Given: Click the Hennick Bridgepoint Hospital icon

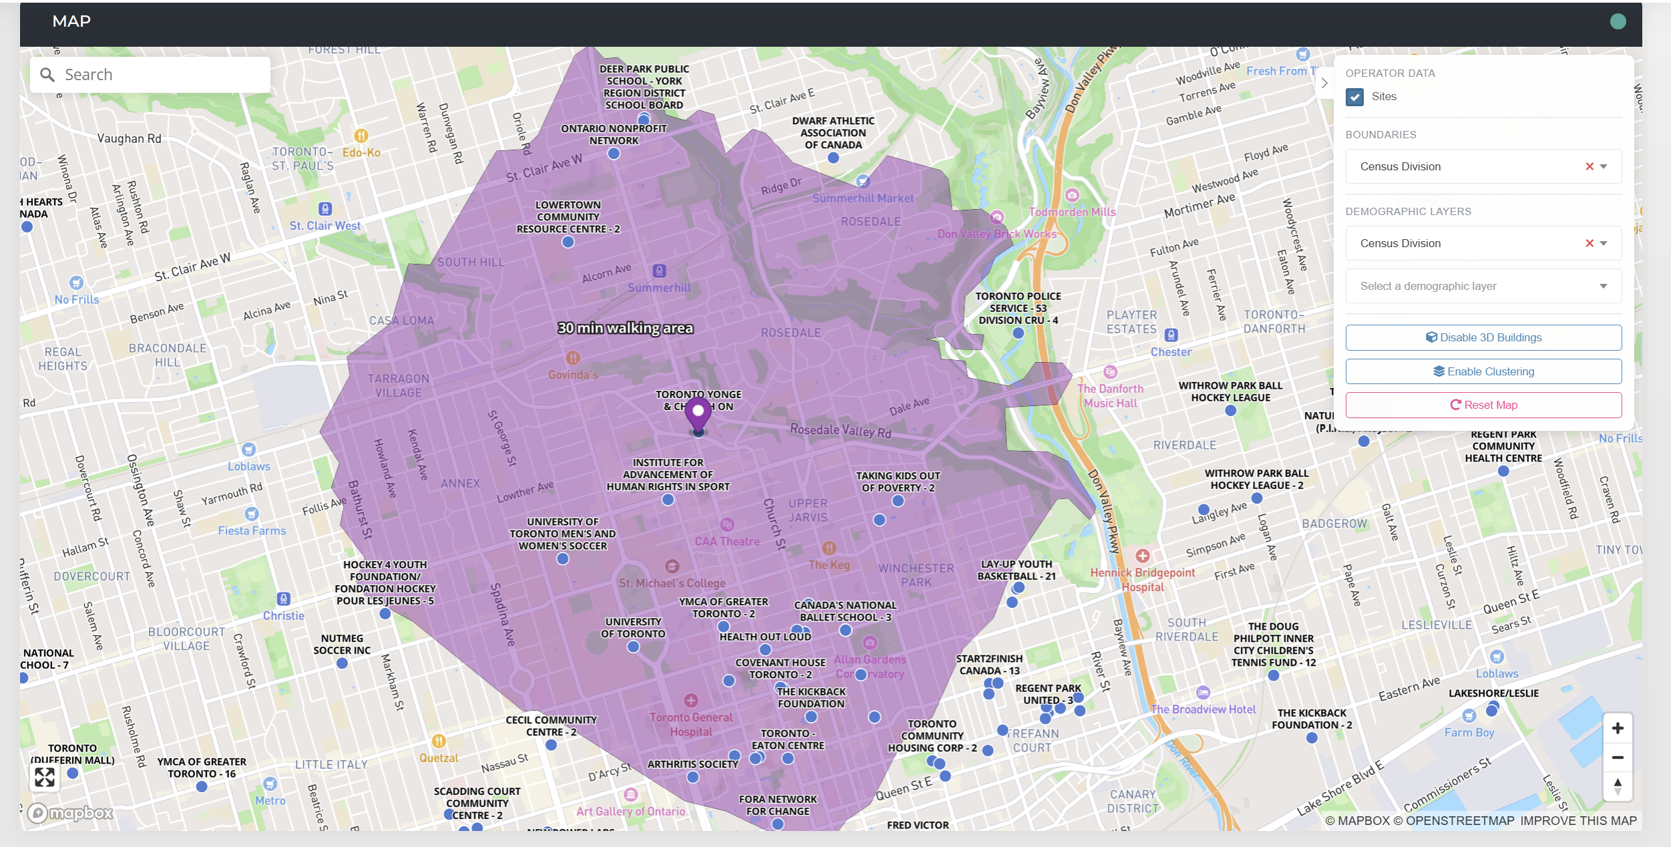Looking at the screenshot, I should pyautogui.click(x=1143, y=556).
